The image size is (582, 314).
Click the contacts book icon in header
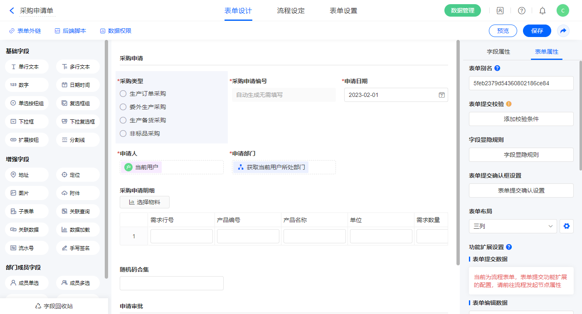[x=500, y=11]
